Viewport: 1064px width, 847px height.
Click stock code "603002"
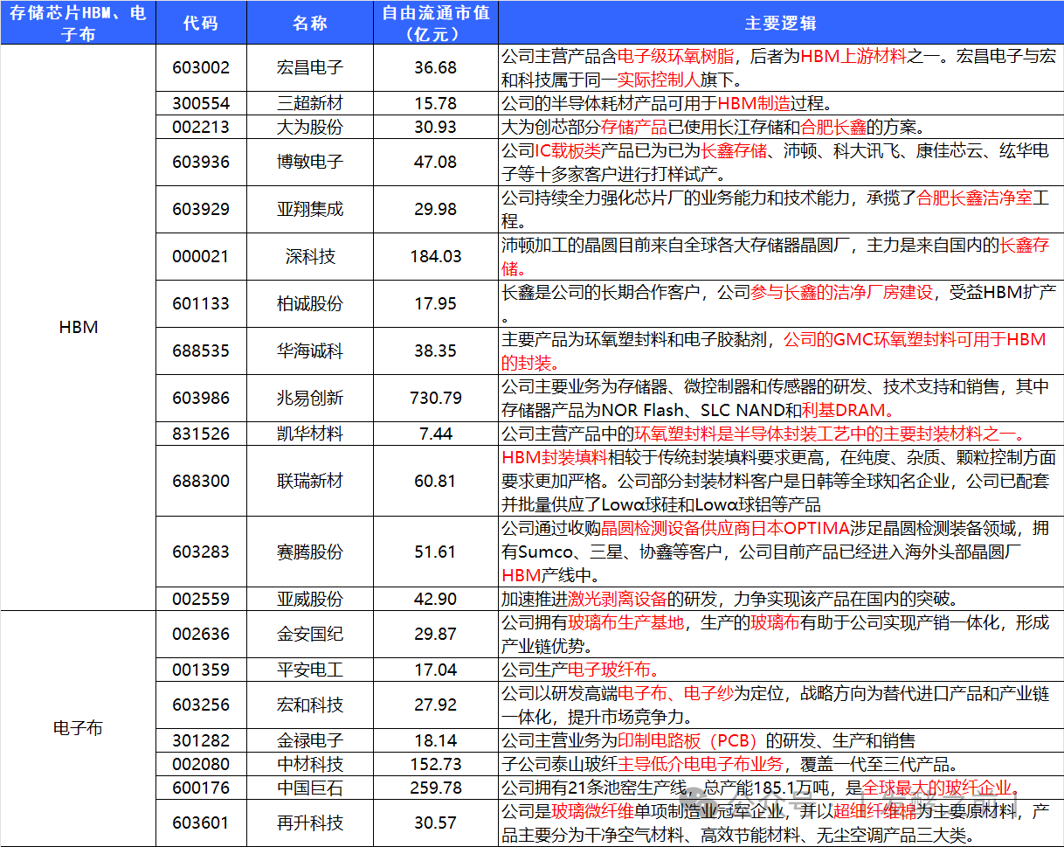pyautogui.click(x=201, y=67)
